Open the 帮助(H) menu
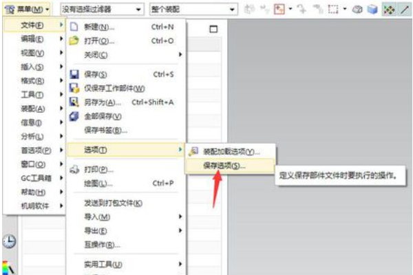This screenshot has height=275, width=413. click(34, 192)
